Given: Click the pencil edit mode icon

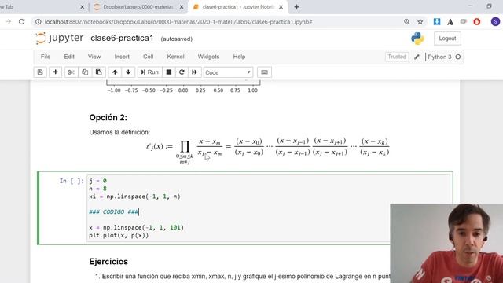Looking at the screenshot, I should (x=417, y=57).
